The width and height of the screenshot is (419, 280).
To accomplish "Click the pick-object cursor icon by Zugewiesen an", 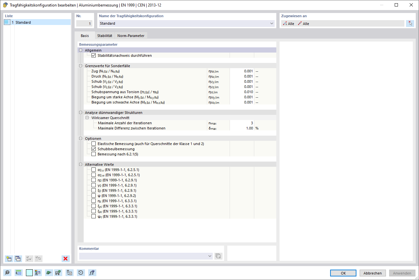I will [x=410, y=23].
